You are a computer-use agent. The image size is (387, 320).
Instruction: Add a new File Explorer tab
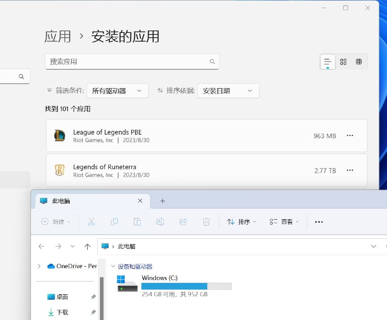163,201
